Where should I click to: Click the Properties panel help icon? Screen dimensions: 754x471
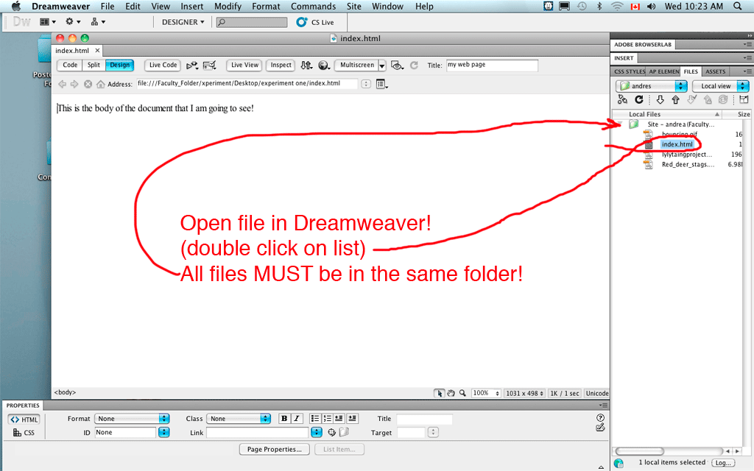tap(600, 418)
